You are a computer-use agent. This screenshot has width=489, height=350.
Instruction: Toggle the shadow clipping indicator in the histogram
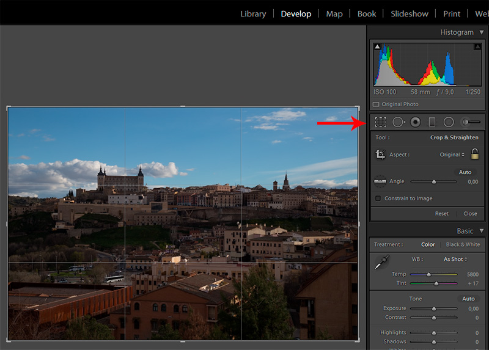pyautogui.click(x=377, y=47)
